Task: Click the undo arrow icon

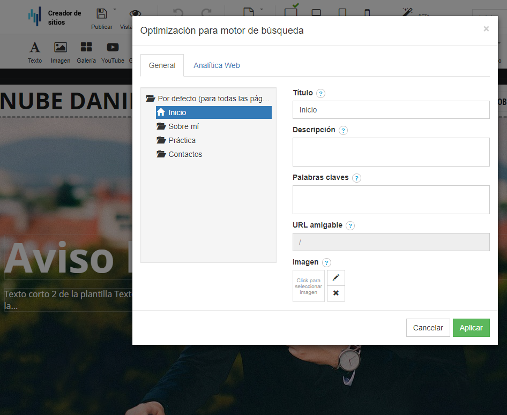Action: 178,13
